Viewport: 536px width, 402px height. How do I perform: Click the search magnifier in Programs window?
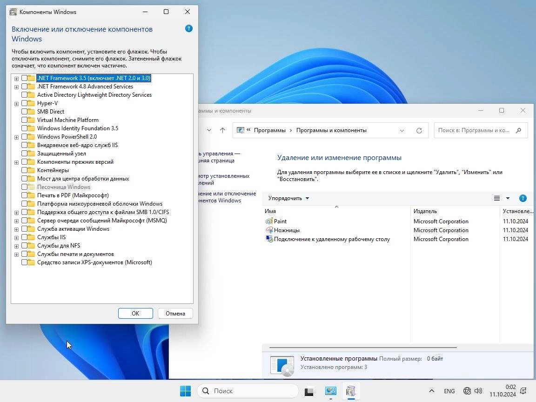click(519, 130)
